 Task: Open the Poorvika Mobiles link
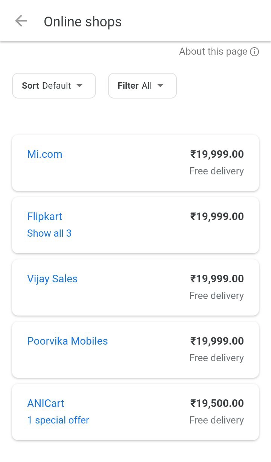pyautogui.click(x=67, y=341)
